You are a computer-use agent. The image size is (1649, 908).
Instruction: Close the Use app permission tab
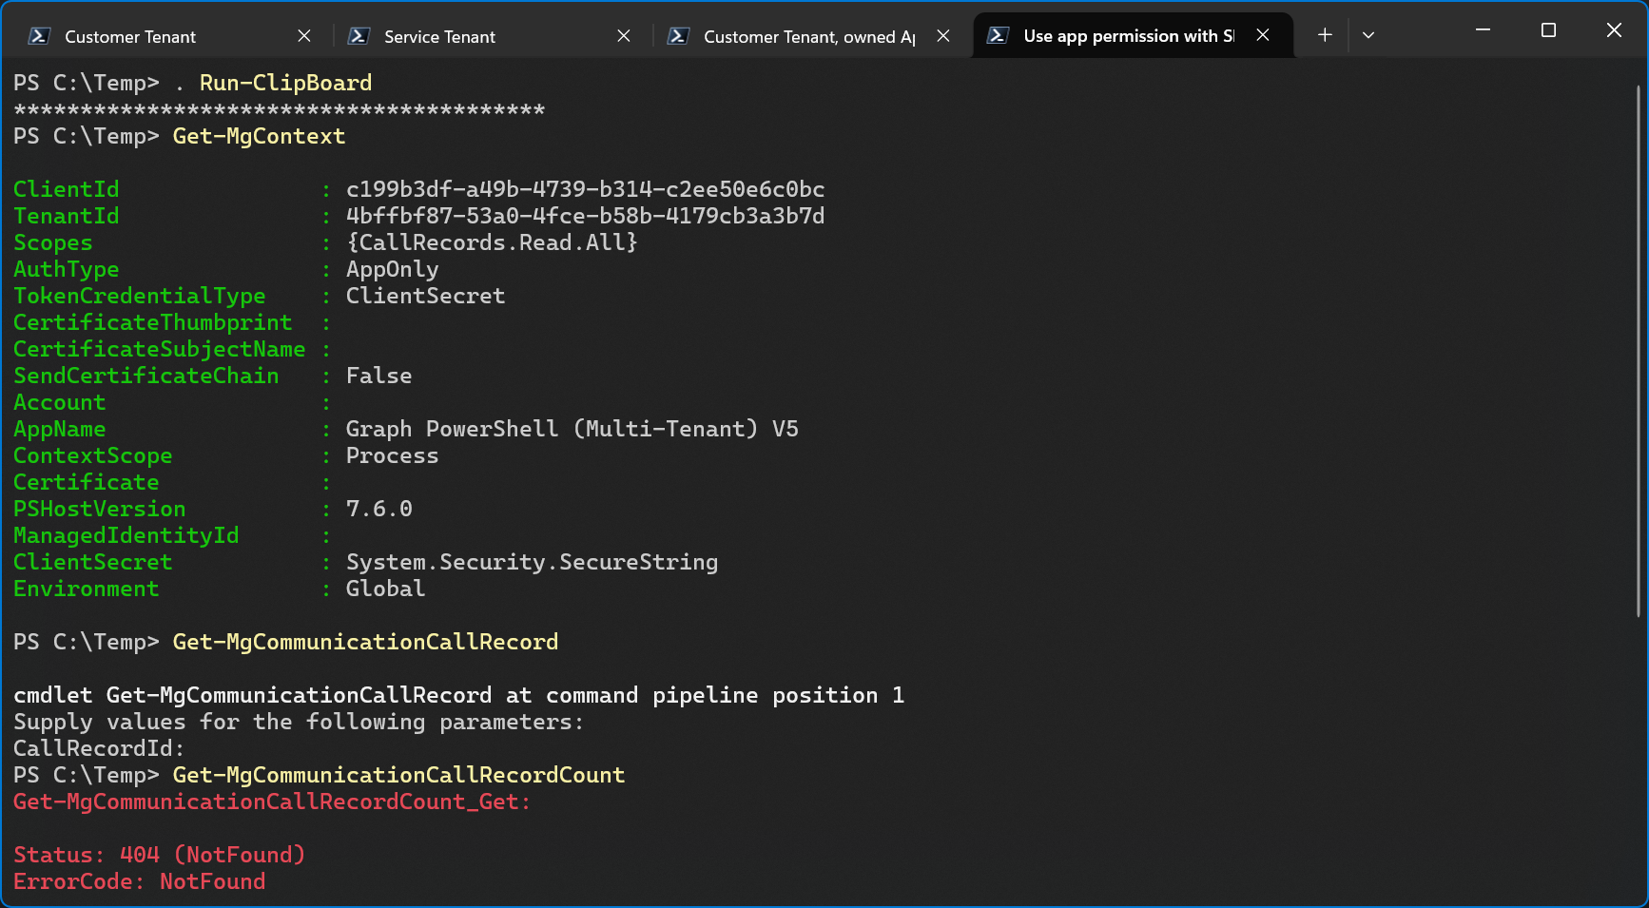1263,35
